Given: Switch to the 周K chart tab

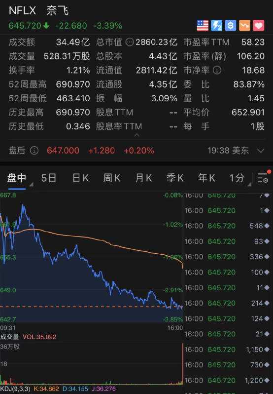Looking at the screenshot, I should 112,178.
